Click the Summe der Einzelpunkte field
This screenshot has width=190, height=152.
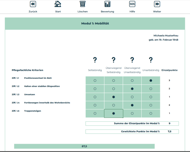(x=132, y=123)
